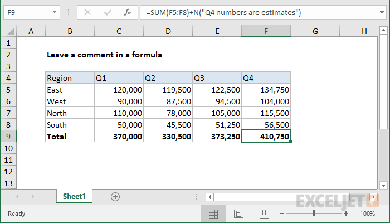This screenshot has height=223, width=390.
Task: Expand the formula bar using the chevron
Action: 382,12
